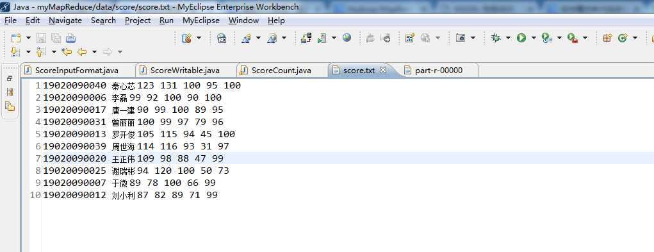This screenshot has width=654, height=252.
Task: Open the Navigate menu
Action: [x=65, y=21]
